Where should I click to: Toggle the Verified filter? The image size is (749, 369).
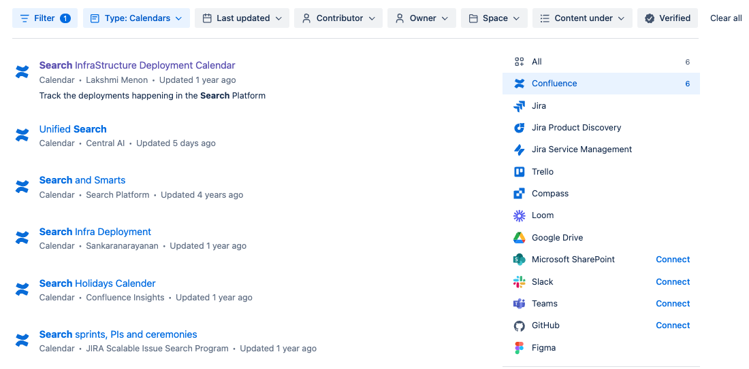tap(667, 18)
